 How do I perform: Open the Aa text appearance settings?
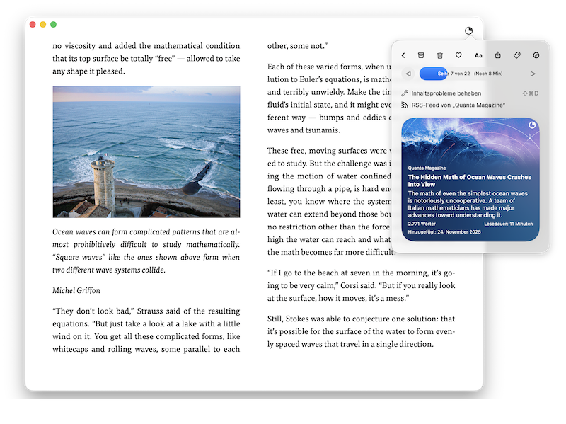pos(478,55)
